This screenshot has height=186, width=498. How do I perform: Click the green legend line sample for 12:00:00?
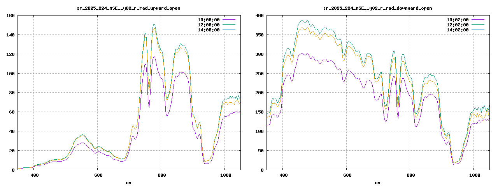(x=229, y=25)
